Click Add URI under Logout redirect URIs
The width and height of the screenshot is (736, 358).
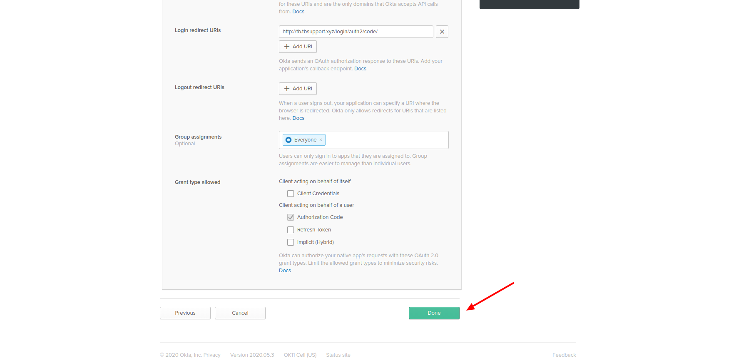(298, 89)
